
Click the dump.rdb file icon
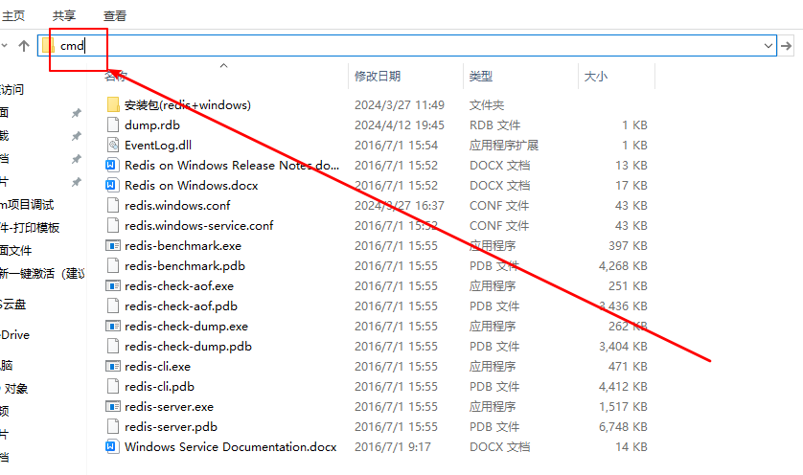coord(113,125)
